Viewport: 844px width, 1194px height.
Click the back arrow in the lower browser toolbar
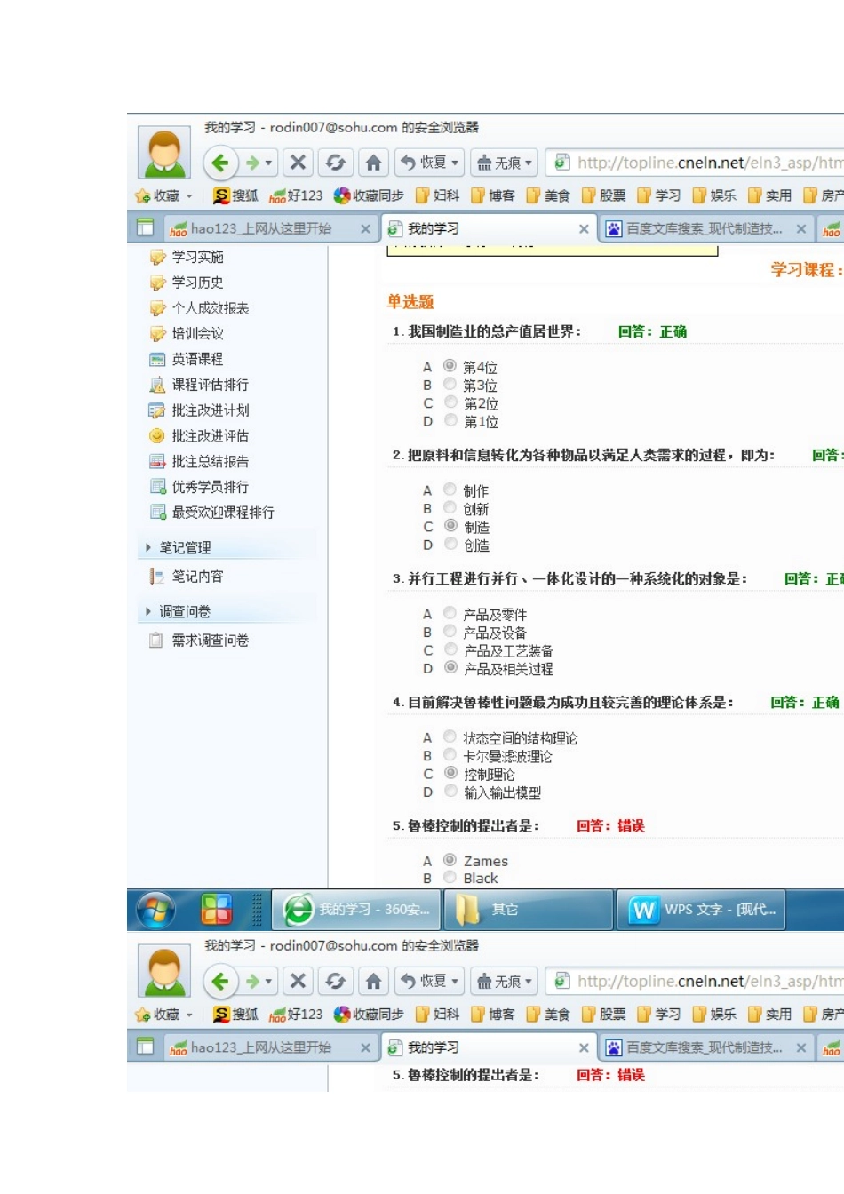(220, 982)
